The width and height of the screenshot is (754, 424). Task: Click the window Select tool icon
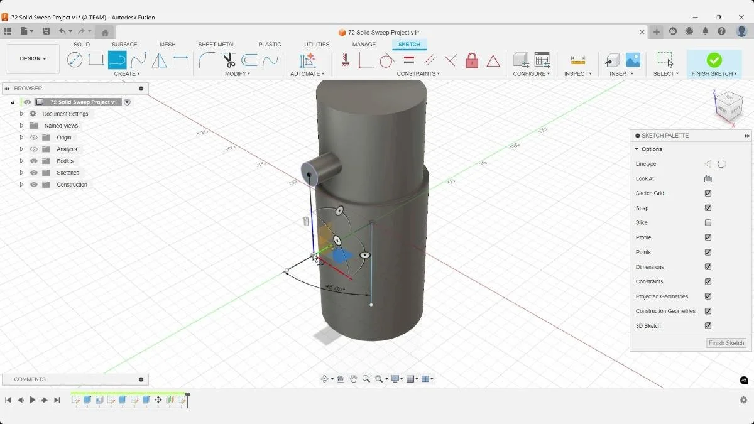click(665, 60)
